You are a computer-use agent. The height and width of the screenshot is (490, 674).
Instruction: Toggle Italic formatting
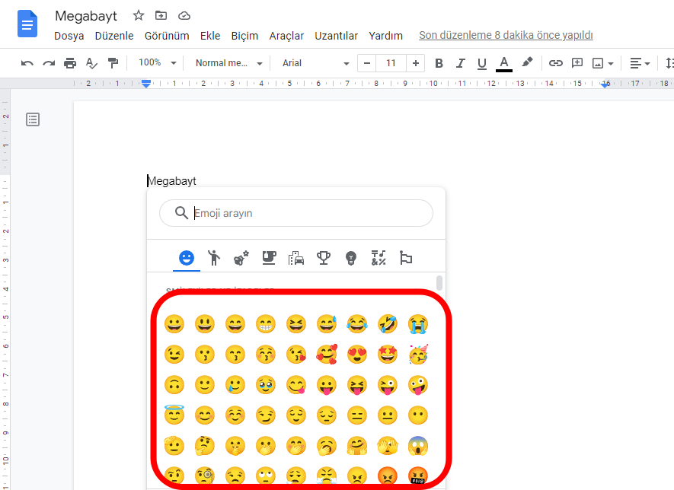click(x=460, y=63)
